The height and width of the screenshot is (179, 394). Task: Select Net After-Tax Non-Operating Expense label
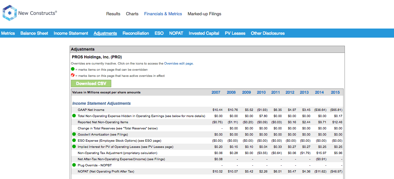point(121,159)
